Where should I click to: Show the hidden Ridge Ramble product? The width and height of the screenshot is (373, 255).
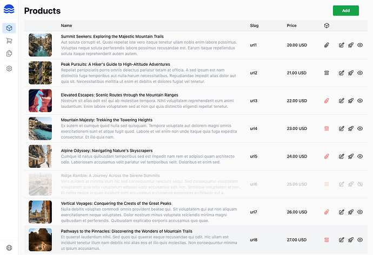click(x=360, y=184)
